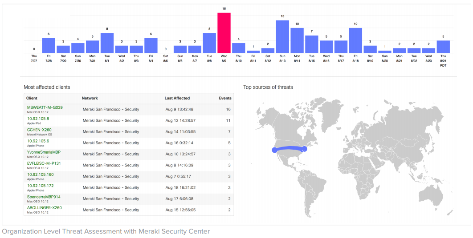
Task: Click the event count 11 in 10.92.105.8 row
Action: 228,121
